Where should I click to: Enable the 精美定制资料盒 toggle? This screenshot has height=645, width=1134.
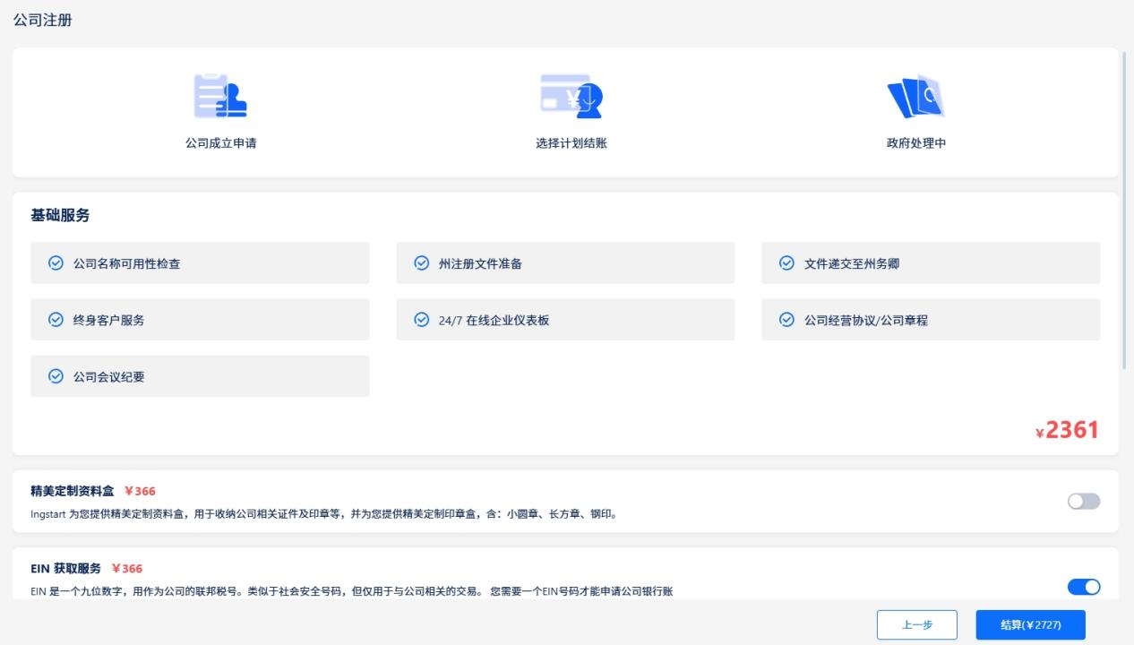(1083, 502)
